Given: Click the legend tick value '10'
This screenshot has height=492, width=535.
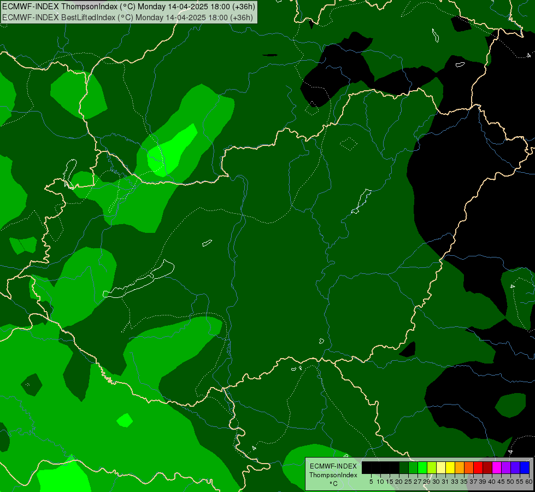Looking at the screenshot, I should [x=380, y=482].
